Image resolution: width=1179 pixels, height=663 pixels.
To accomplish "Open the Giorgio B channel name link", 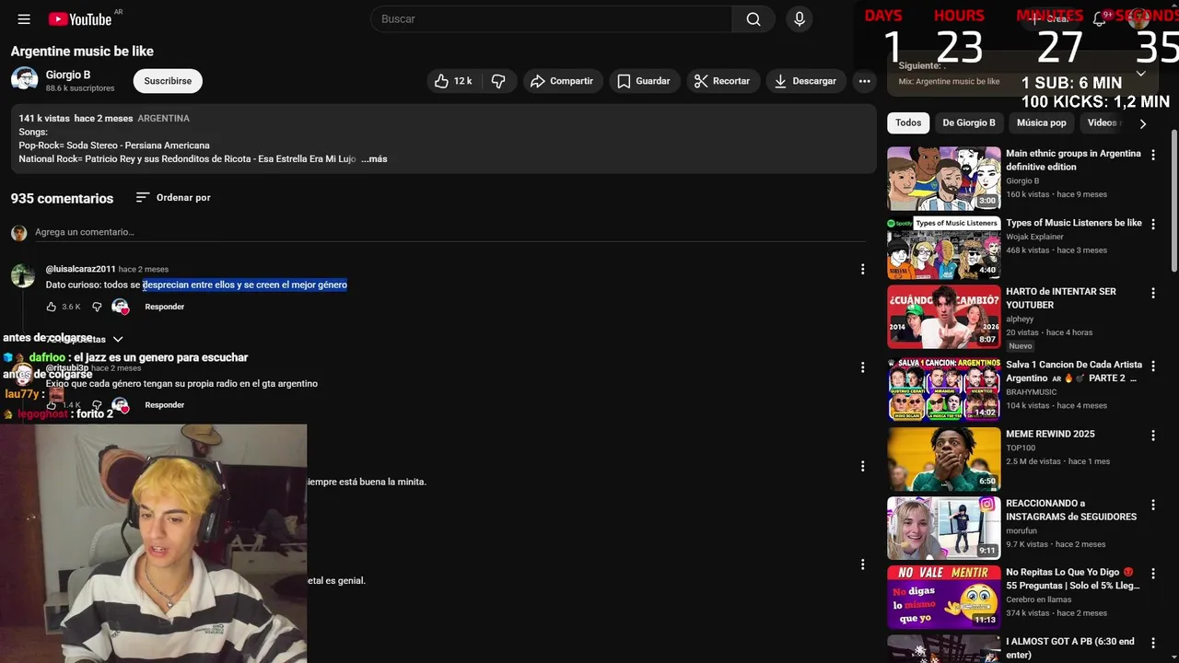I will [68, 75].
